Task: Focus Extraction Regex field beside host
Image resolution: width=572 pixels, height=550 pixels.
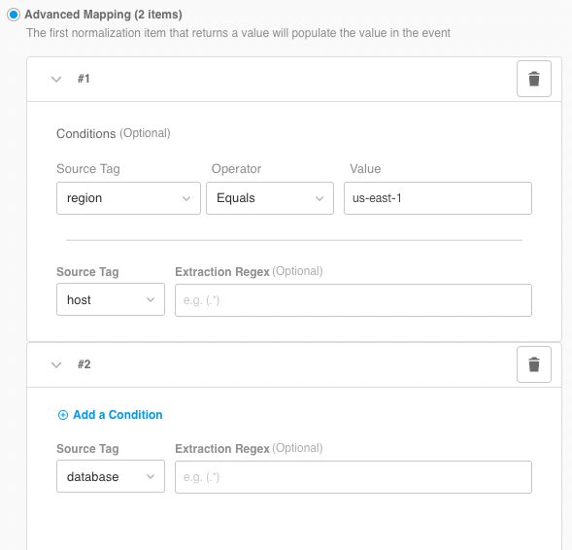Action: (x=353, y=300)
